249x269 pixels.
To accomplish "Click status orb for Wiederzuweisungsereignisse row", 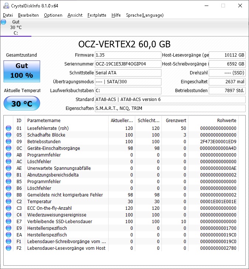I will click(8, 215).
